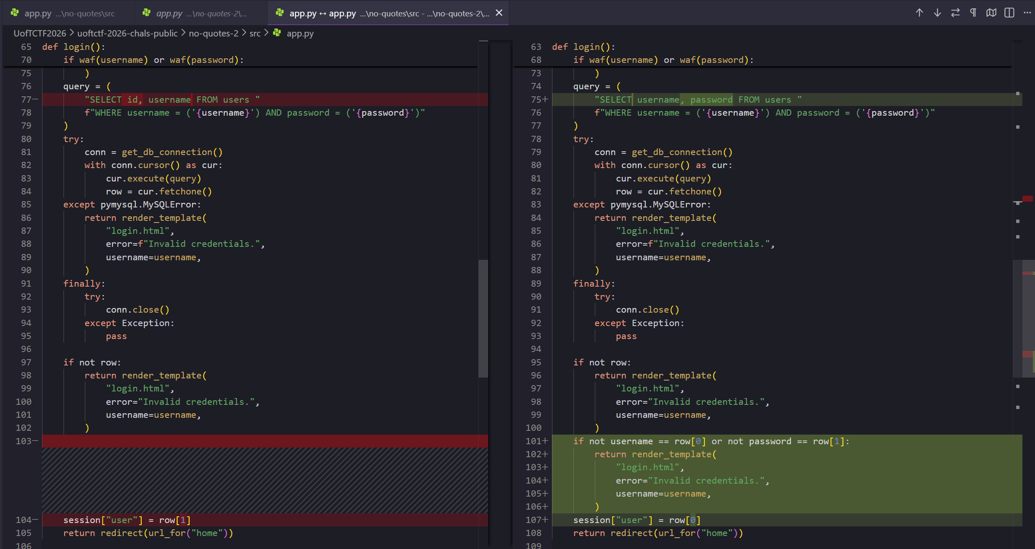Toggle collapse unchanged regions map icon
Image resolution: width=1035 pixels, height=549 pixels.
point(991,13)
